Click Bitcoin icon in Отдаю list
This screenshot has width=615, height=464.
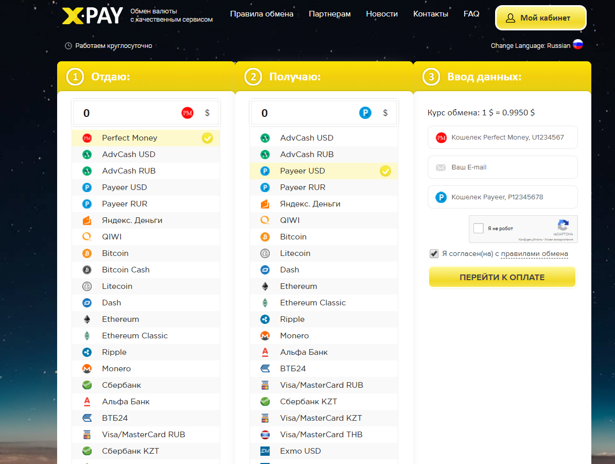pyautogui.click(x=87, y=253)
